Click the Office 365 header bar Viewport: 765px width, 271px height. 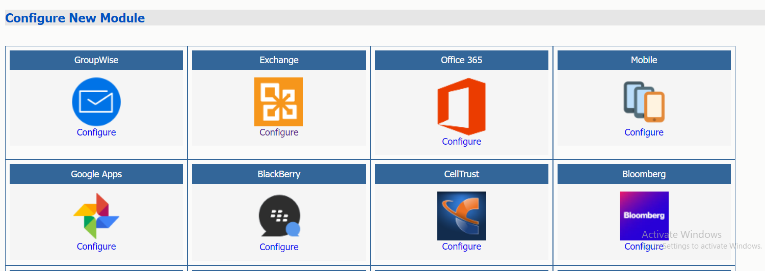point(461,60)
